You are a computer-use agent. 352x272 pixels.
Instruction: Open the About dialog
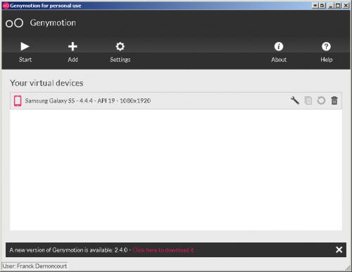tap(279, 52)
